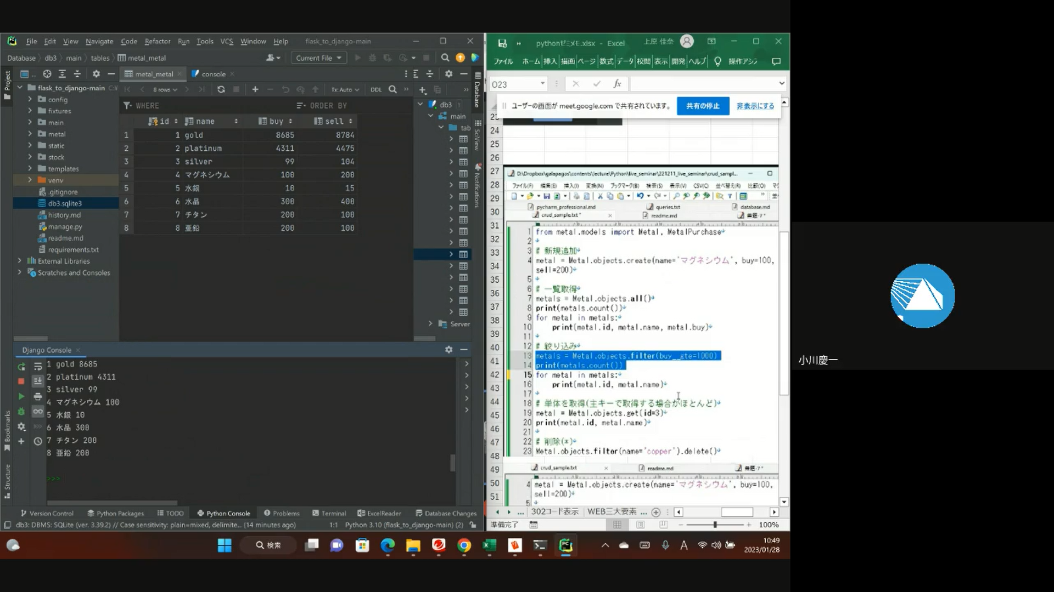Image resolution: width=1054 pixels, height=592 pixels.
Task: Toggle show variables glasses icon
Action: pyautogui.click(x=38, y=411)
